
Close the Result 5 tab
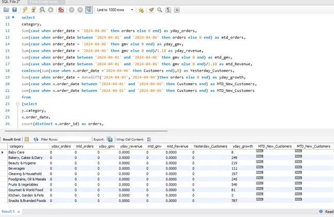pyautogui.click(x=18, y=212)
